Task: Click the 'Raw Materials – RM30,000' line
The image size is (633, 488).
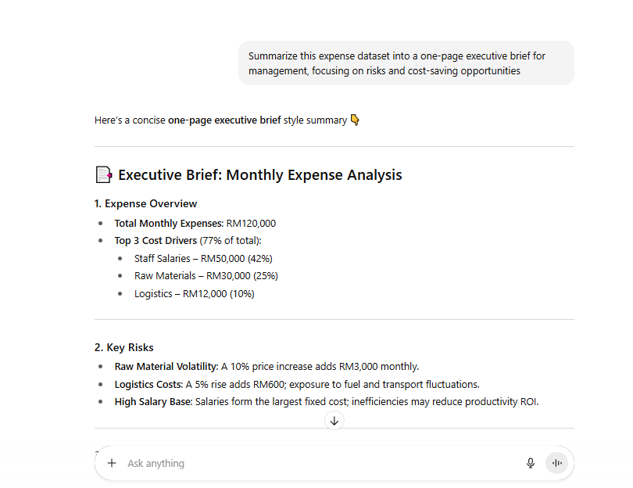Action: click(206, 275)
